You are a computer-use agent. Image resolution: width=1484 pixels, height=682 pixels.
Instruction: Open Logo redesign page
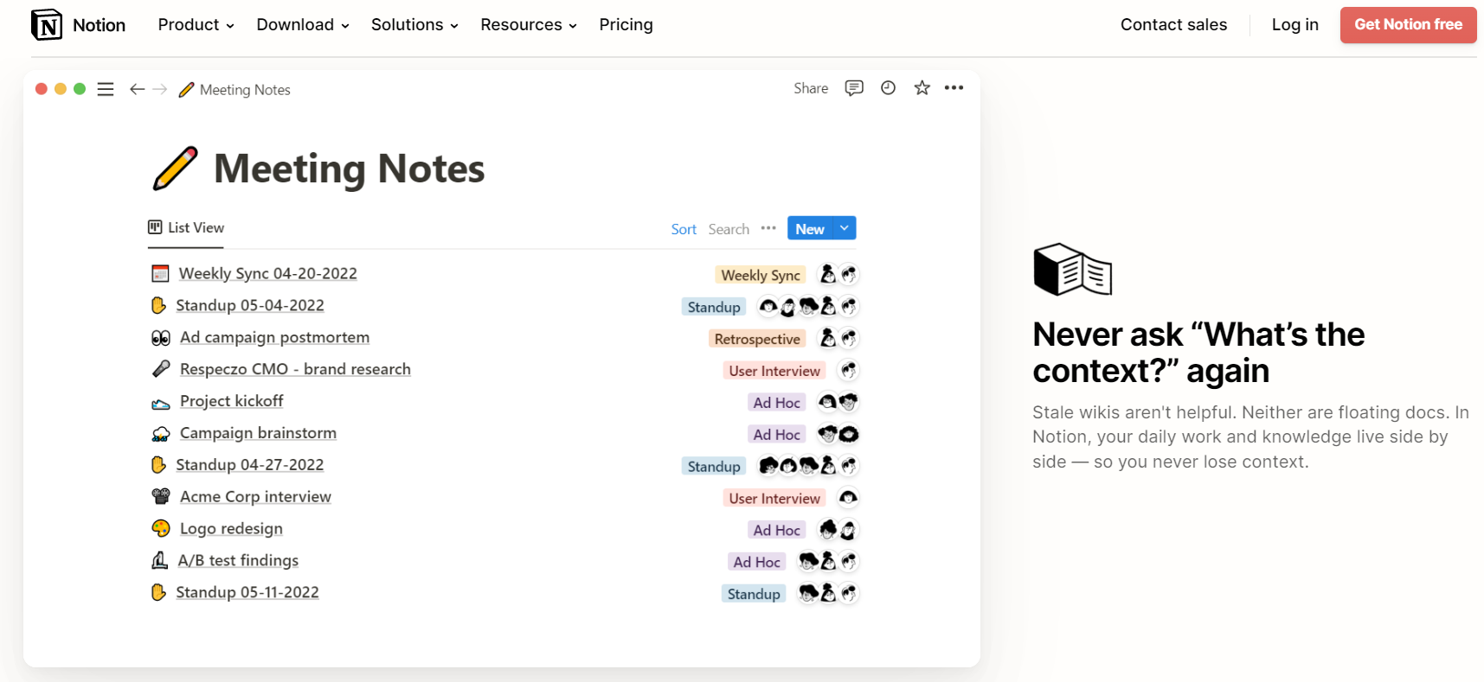(x=231, y=529)
